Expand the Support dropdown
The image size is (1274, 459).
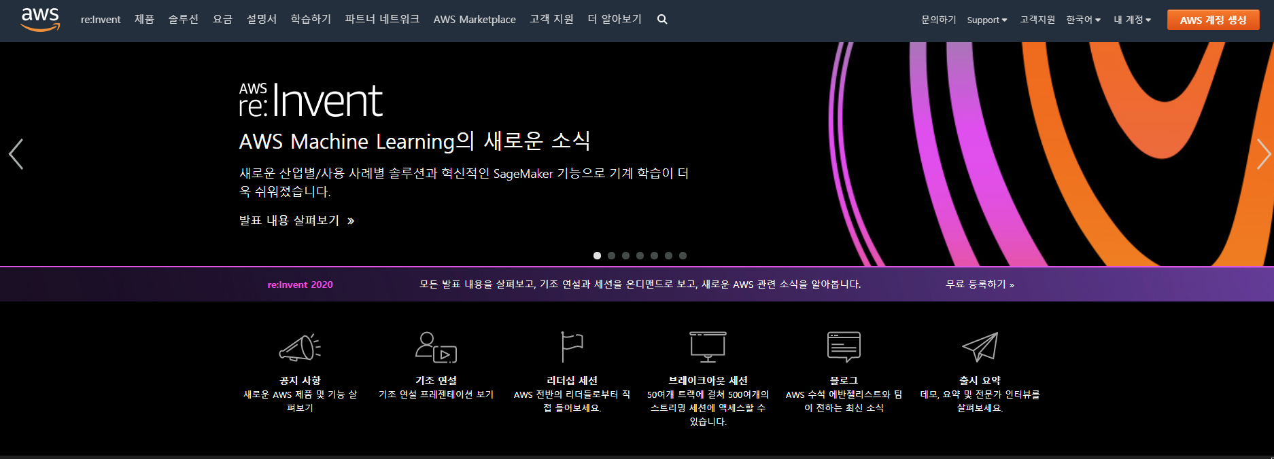pyautogui.click(x=987, y=20)
